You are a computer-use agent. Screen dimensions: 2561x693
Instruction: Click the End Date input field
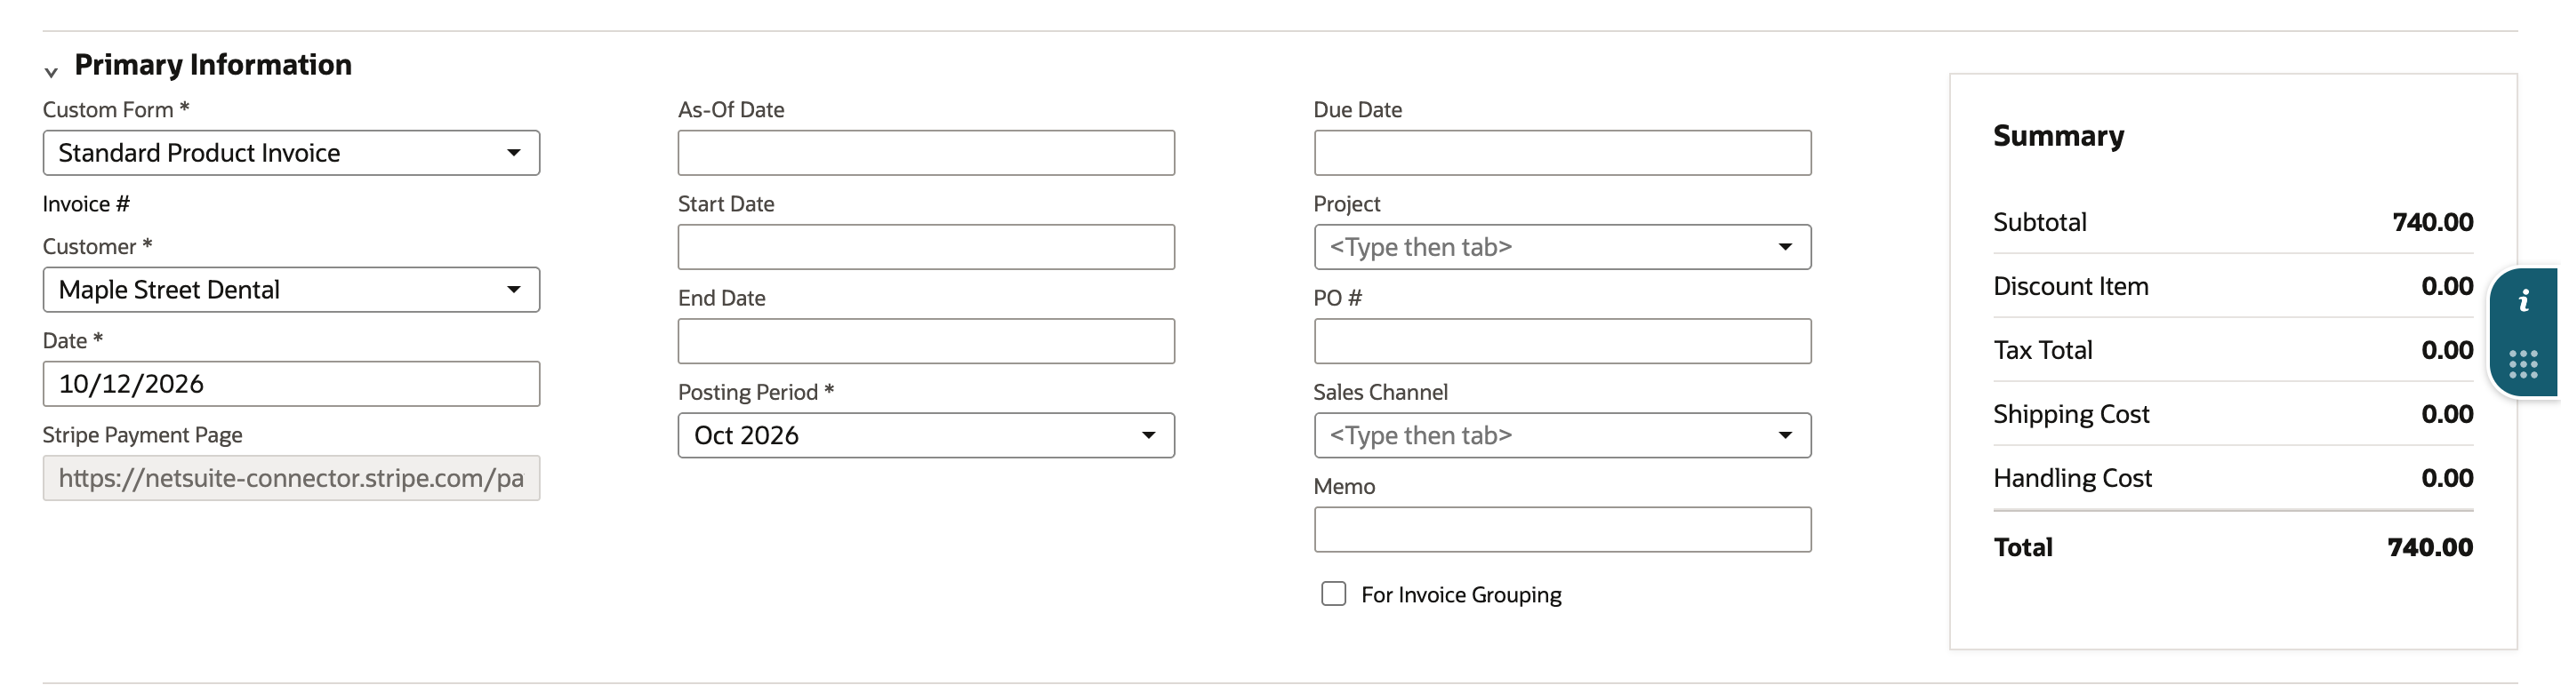click(x=926, y=341)
